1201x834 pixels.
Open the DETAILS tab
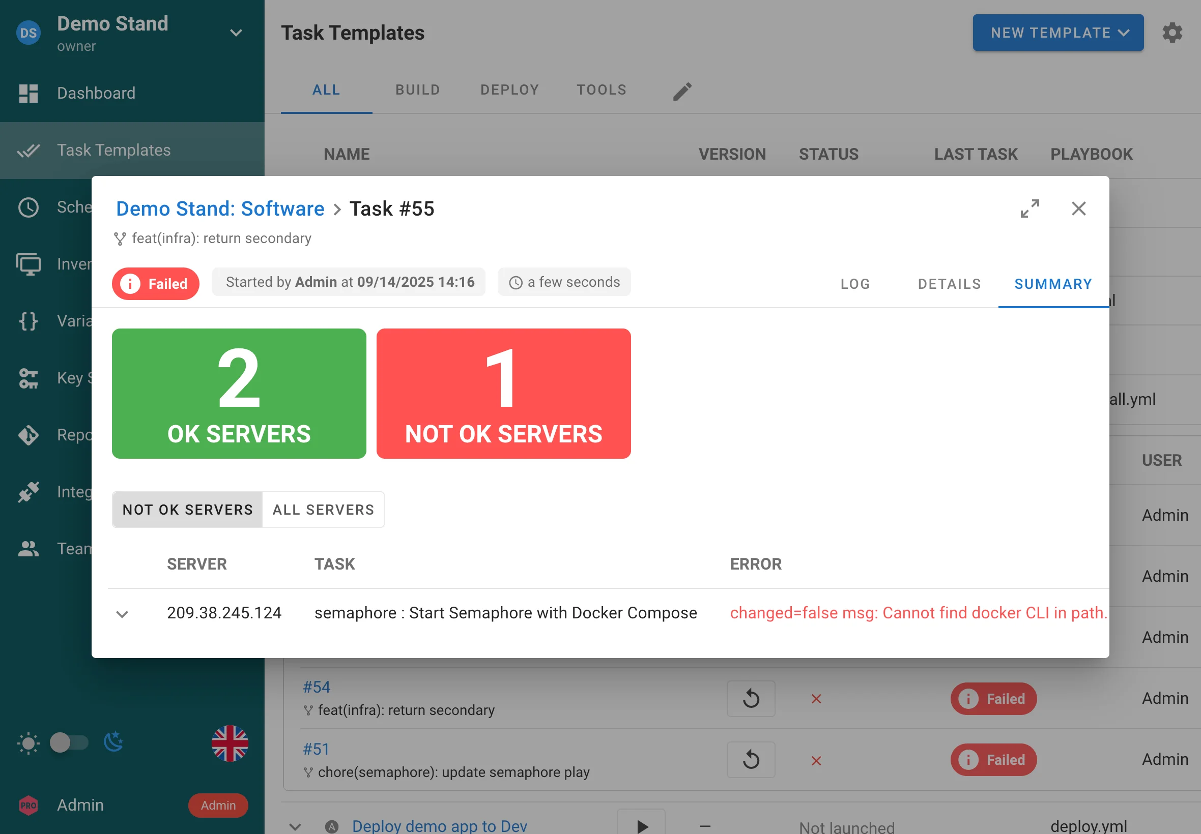[949, 284]
